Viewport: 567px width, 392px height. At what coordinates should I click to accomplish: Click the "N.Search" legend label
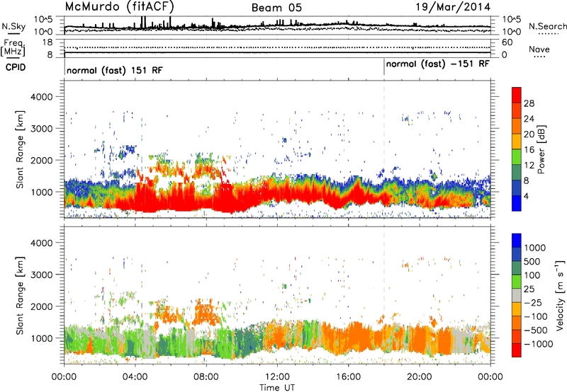click(547, 26)
